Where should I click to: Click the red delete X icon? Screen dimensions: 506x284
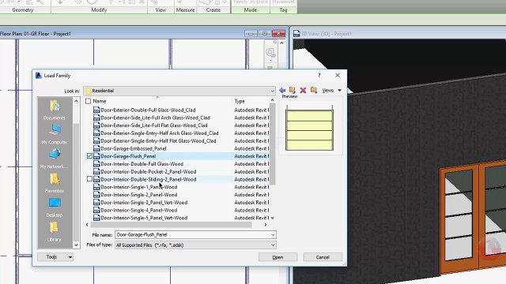point(303,90)
